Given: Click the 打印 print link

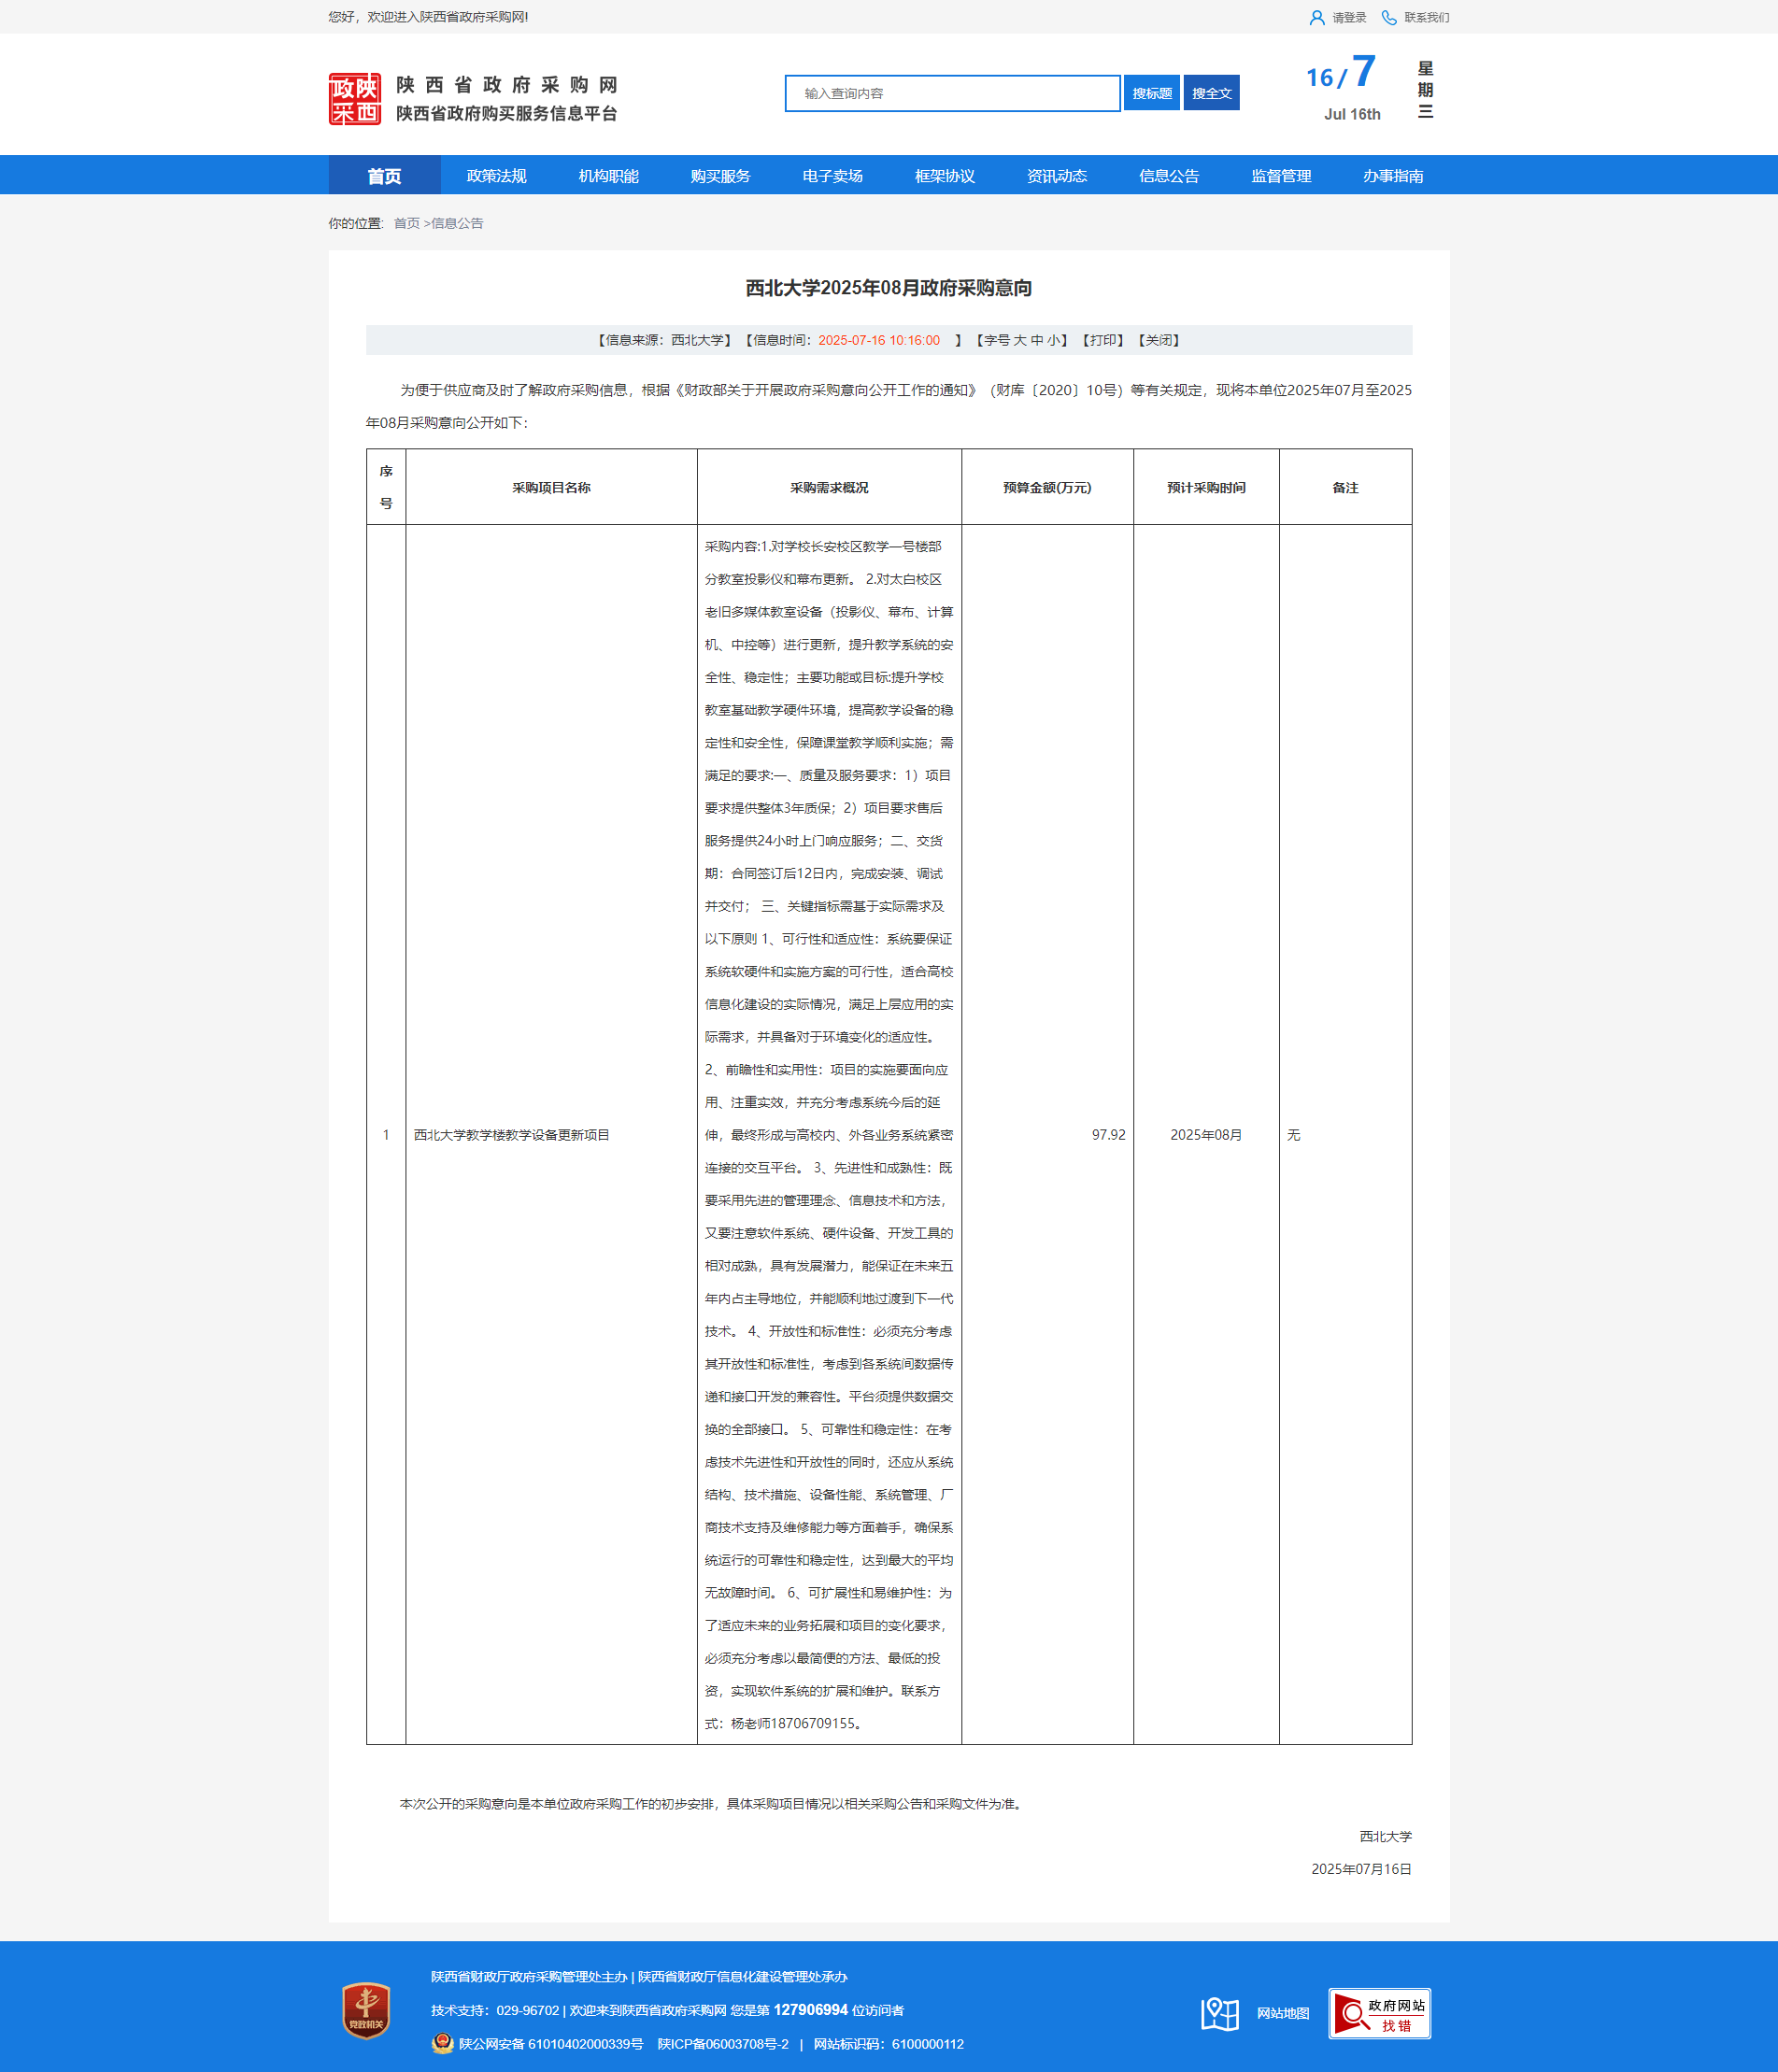Looking at the screenshot, I should tap(1103, 340).
